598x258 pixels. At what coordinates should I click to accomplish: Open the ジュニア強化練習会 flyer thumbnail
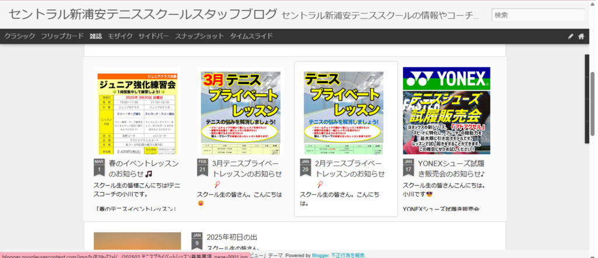(137, 110)
